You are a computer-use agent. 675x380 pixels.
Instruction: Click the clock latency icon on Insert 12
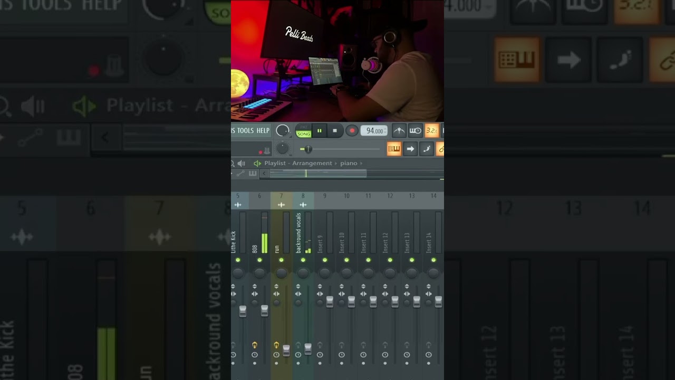tap(385, 355)
